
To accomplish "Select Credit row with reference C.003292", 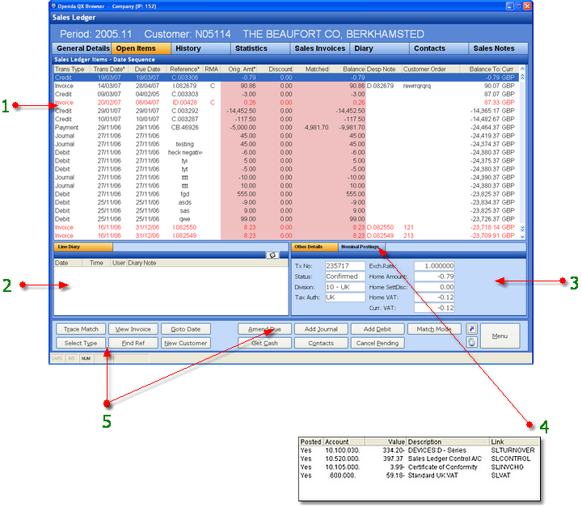I will (x=286, y=111).
